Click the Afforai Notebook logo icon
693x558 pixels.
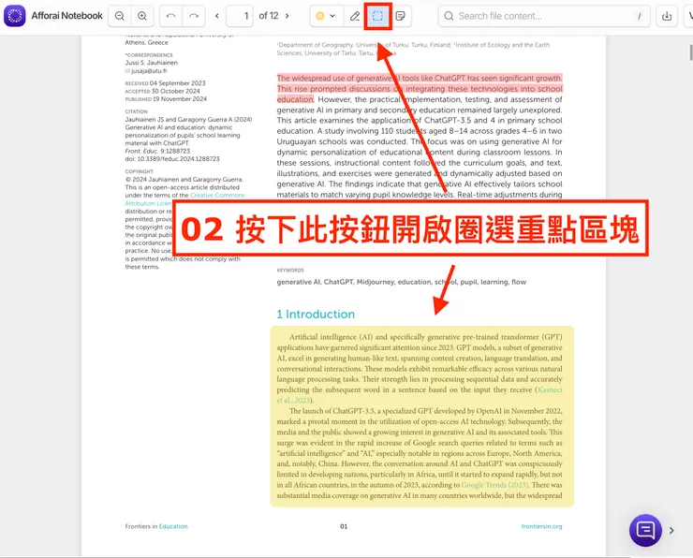pyautogui.click(x=15, y=16)
